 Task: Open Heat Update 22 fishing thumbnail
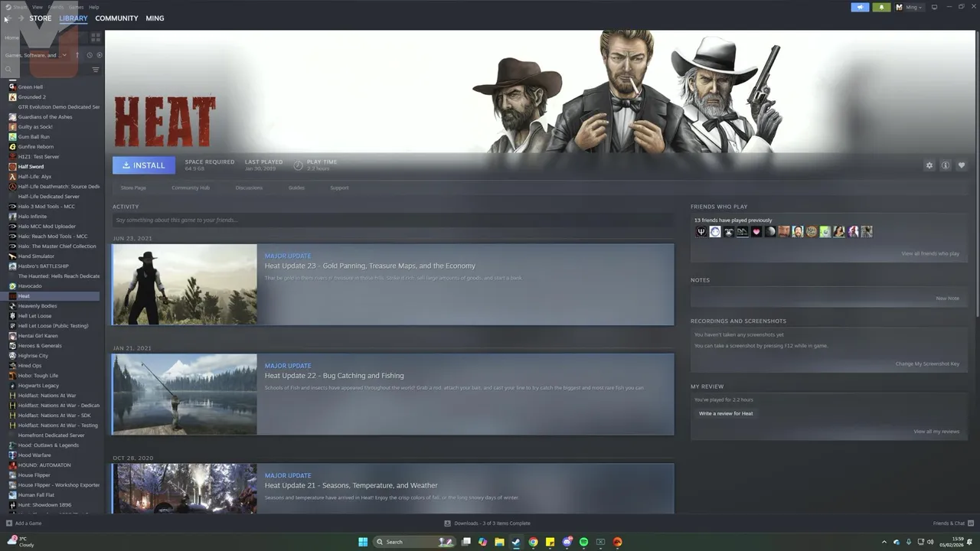click(185, 394)
